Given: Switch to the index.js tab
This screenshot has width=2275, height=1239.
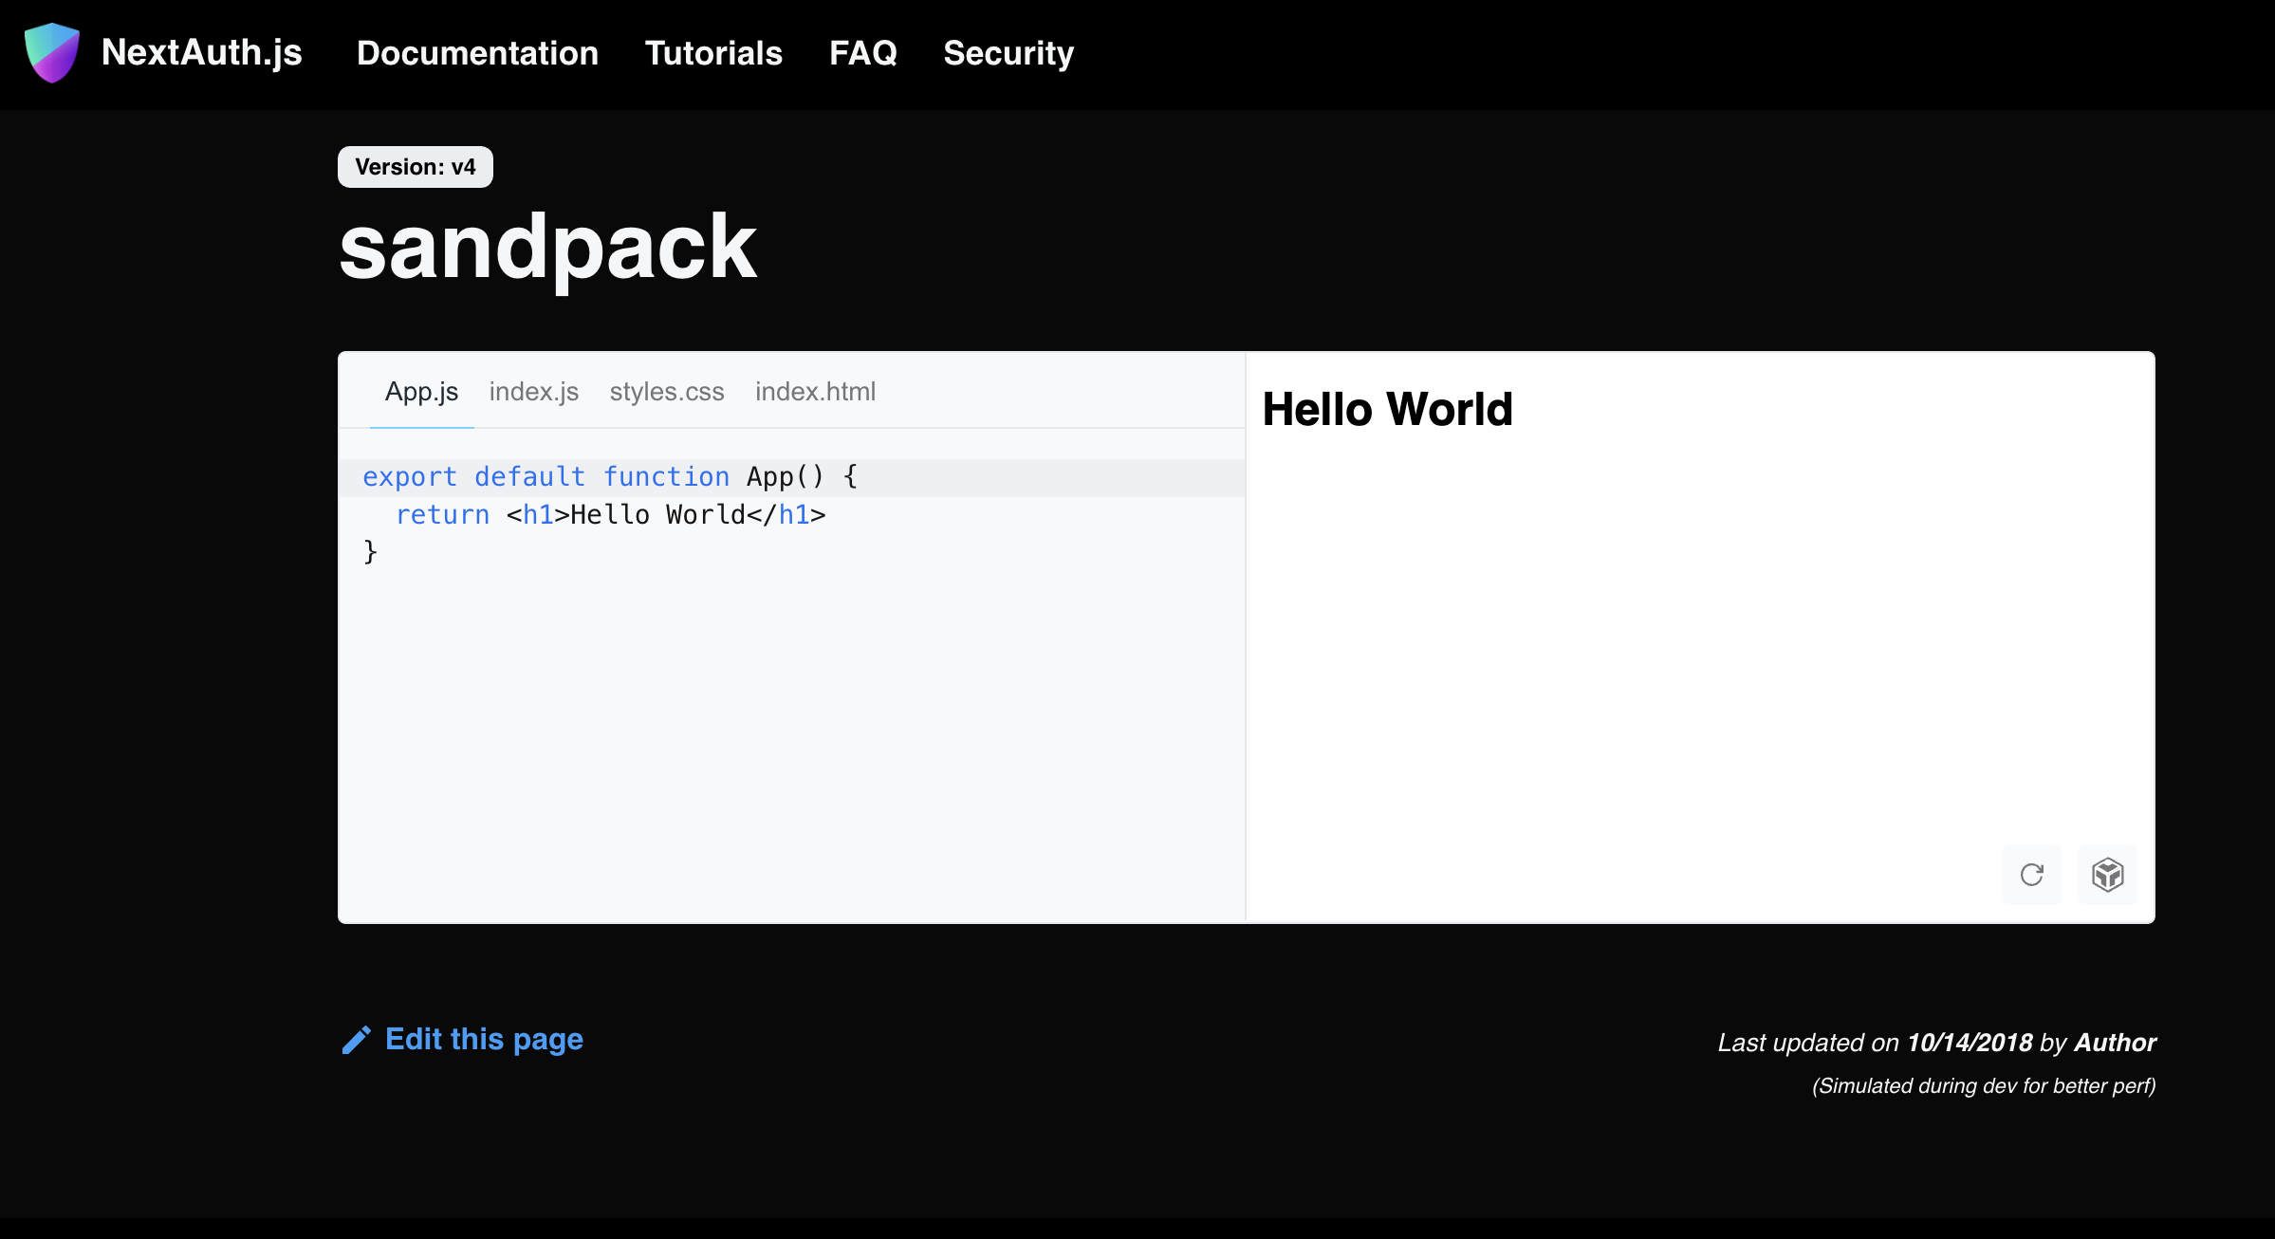Looking at the screenshot, I should (533, 391).
